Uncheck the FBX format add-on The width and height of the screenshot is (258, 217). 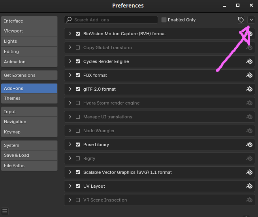[78, 75]
